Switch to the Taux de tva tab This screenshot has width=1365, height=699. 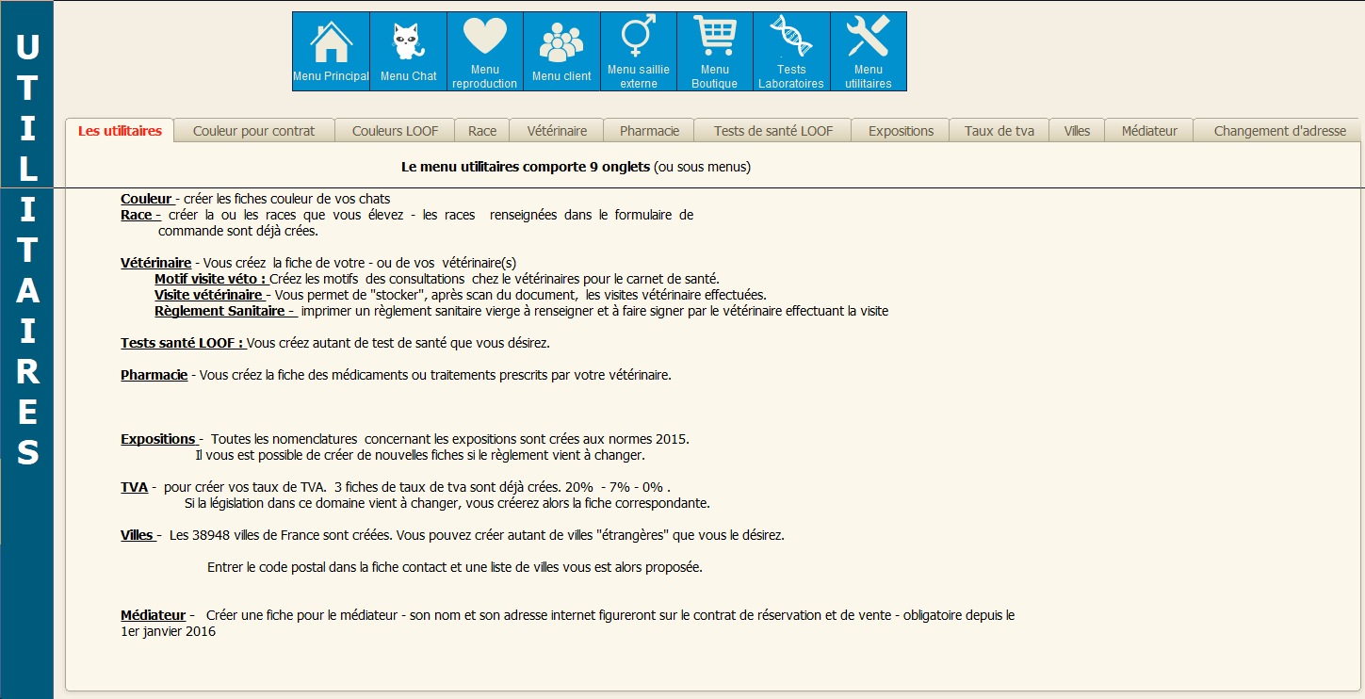[x=999, y=131]
